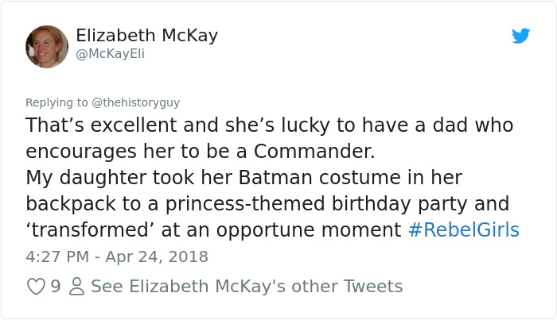Click the word 'backpack' in the tweet
The height and width of the screenshot is (320, 557).
tap(71, 204)
